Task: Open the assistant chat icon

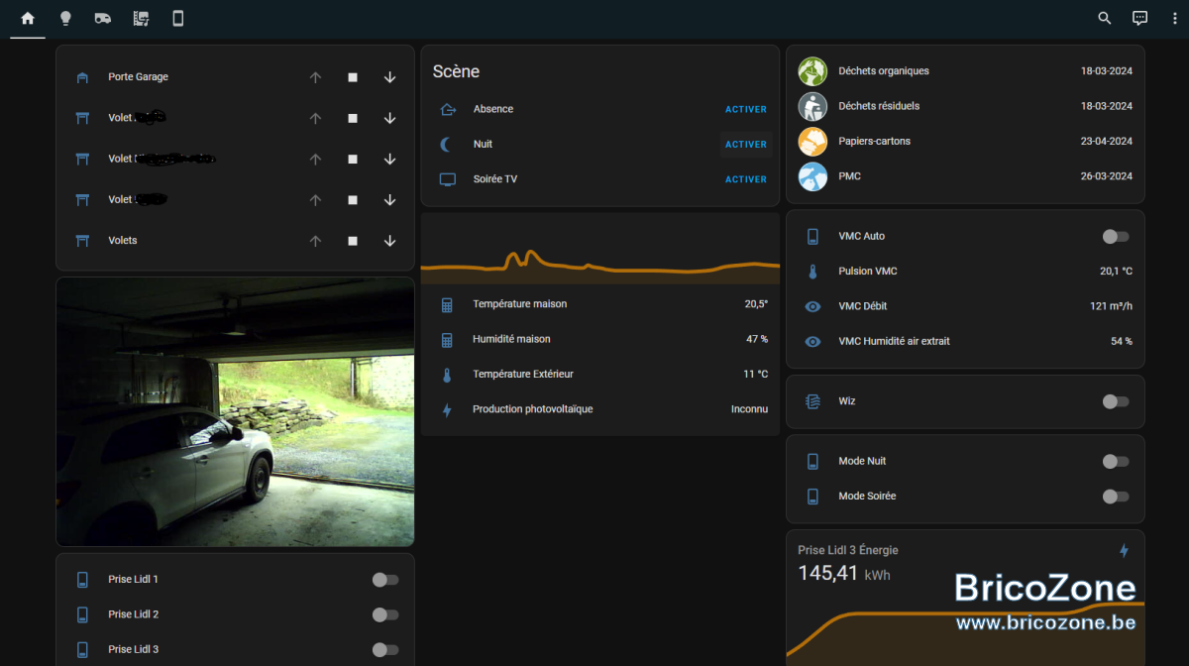Action: point(1140,18)
